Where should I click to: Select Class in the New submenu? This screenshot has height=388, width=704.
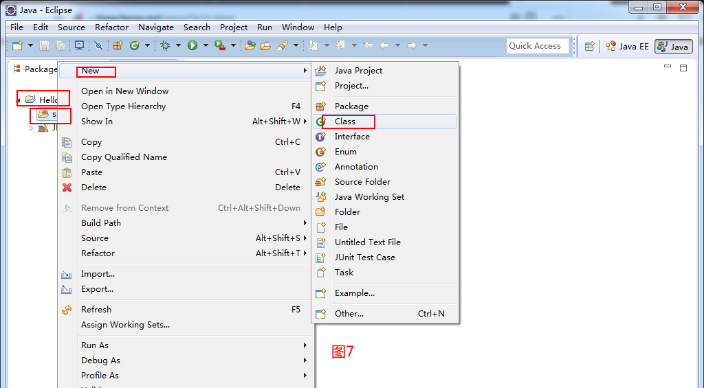point(385,122)
